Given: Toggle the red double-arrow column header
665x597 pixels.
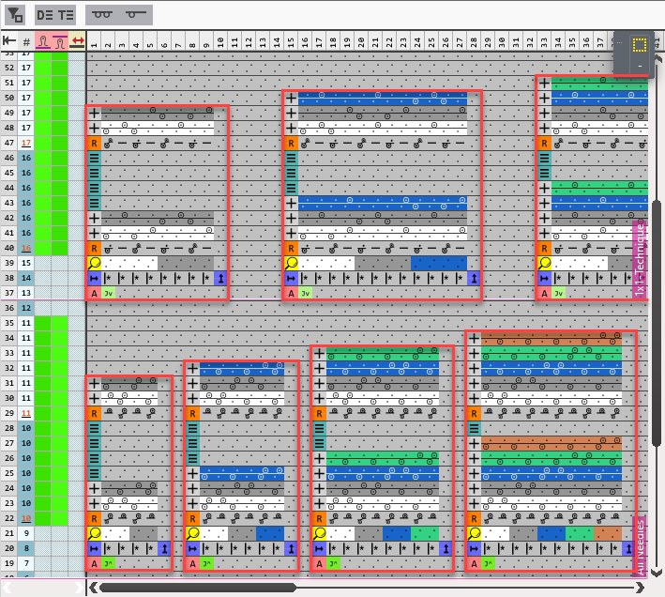Looking at the screenshot, I should click(77, 41).
